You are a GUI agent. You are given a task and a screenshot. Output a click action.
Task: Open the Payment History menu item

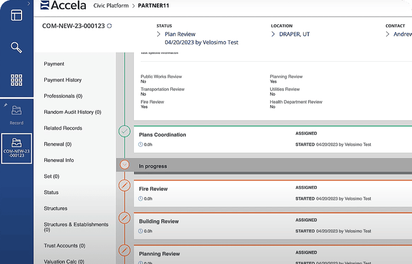point(62,80)
